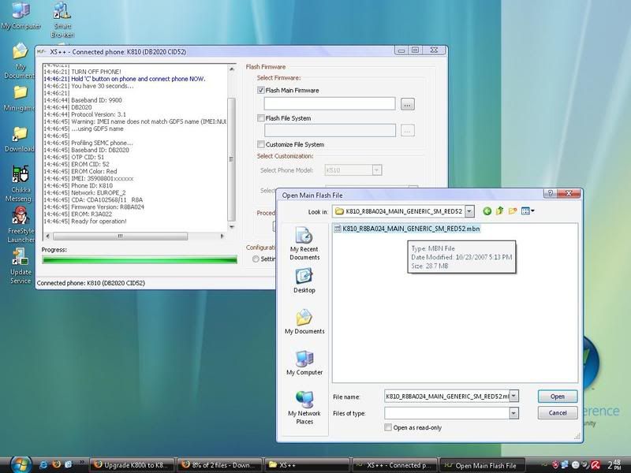Browse for main firmware with the ... button
Screen dimensions: 631x473
[407, 104]
